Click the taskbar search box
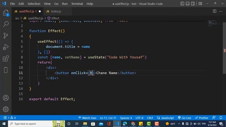The width and height of the screenshot is (226, 127). pyautogui.click(x=36, y=124)
